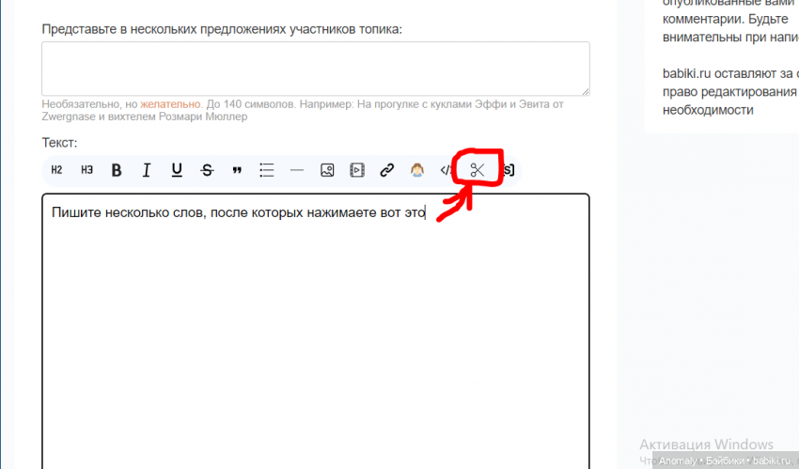Insert an image via toolbar
The width and height of the screenshot is (799, 469).
coord(327,170)
